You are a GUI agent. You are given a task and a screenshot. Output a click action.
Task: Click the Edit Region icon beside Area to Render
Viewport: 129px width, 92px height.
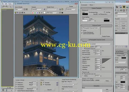coord(24,9)
